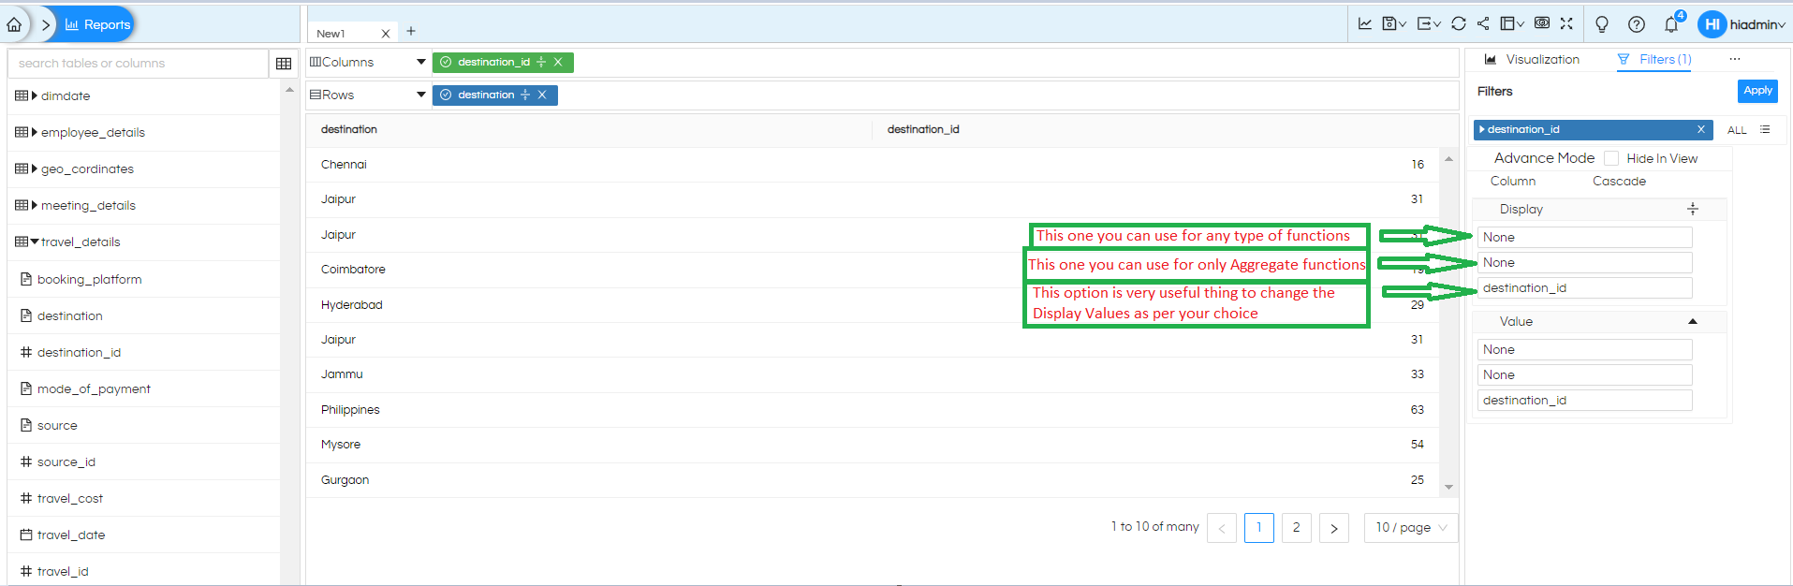
Task: Remove the destination_id filter with X
Action: click(x=1701, y=129)
